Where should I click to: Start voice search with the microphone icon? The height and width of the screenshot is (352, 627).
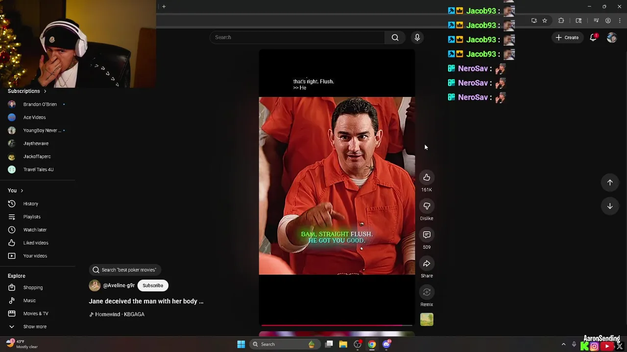pos(417,37)
